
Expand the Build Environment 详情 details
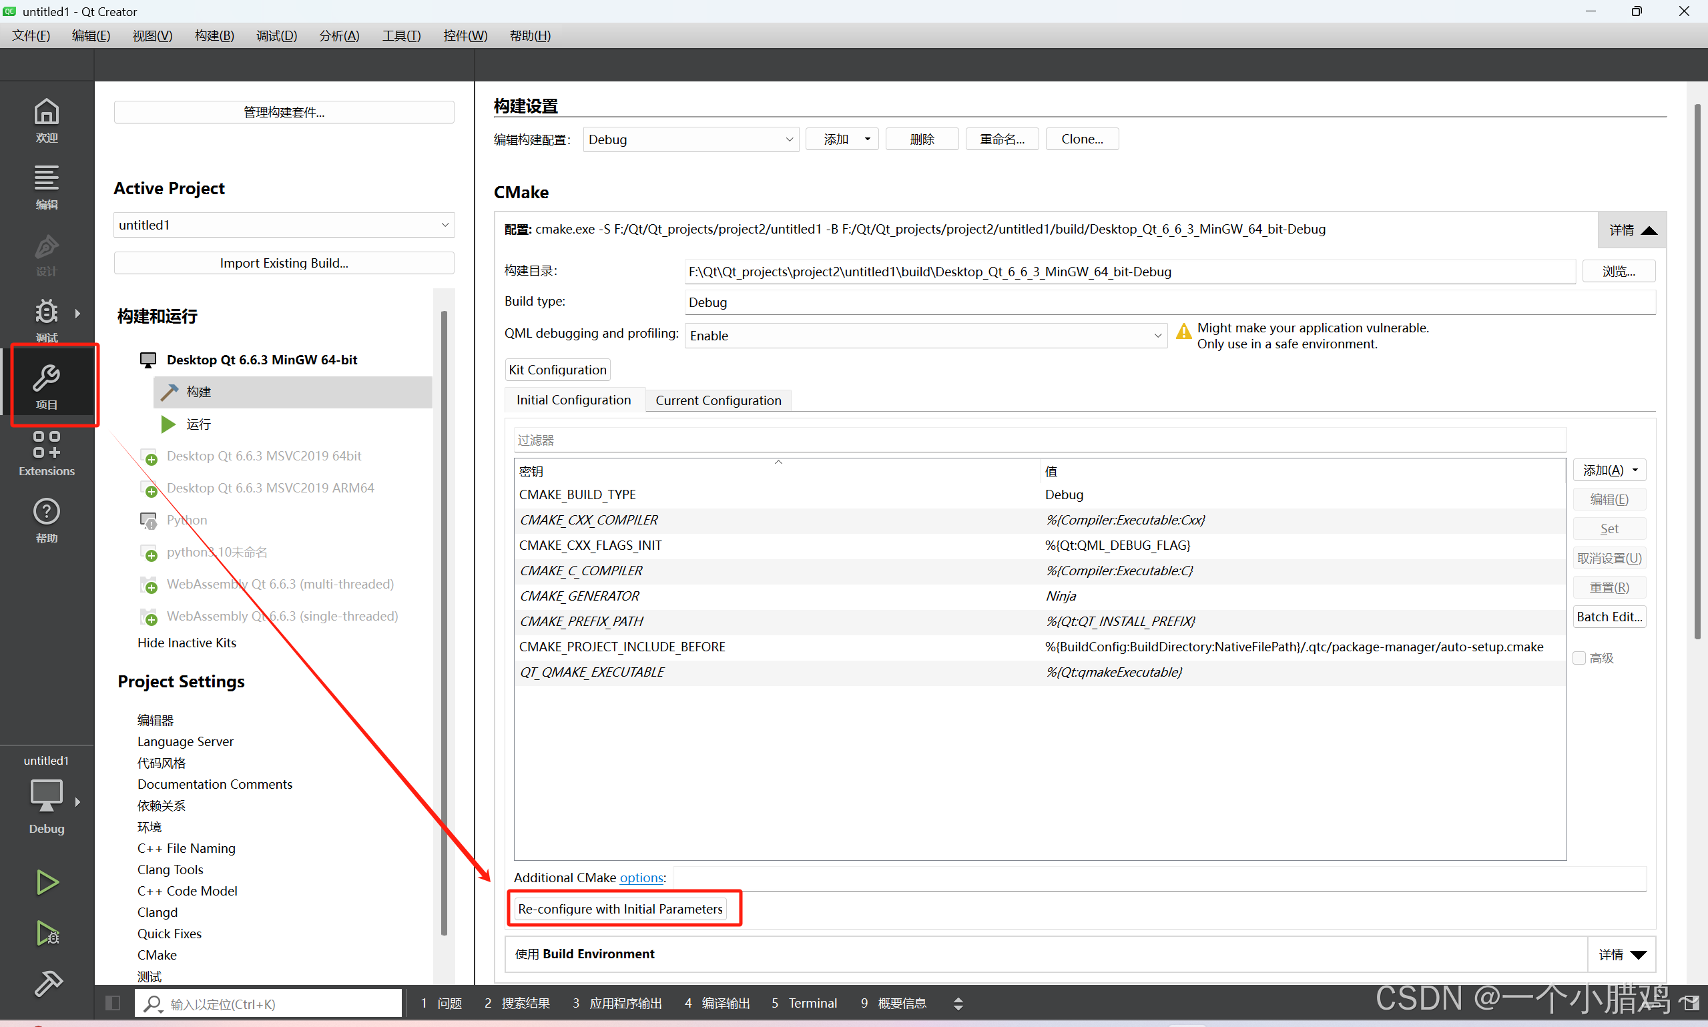coord(1621,954)
